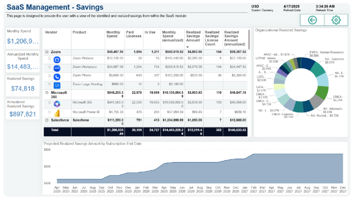The width and height of the screenshot is (354, 201).
Task: Collapse the Microsoft 365 vendor group
Action: [47, 92]
